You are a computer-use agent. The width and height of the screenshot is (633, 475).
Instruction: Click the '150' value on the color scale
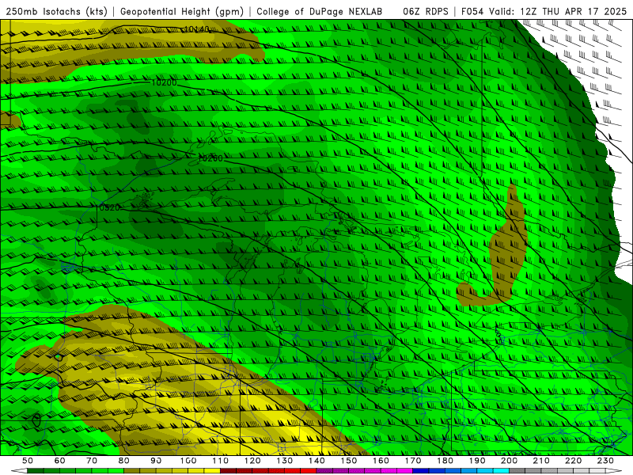[x=349, y=461]
